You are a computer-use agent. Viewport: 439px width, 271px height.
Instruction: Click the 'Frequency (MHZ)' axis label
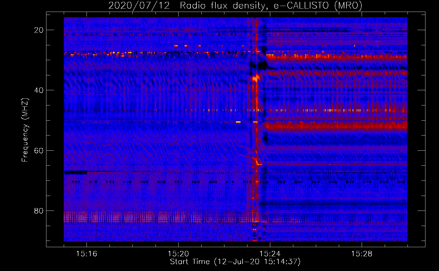(25, 130)
